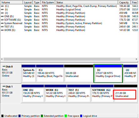Sort by the Volume column header
139x118 pixels.
click(12, 2)
